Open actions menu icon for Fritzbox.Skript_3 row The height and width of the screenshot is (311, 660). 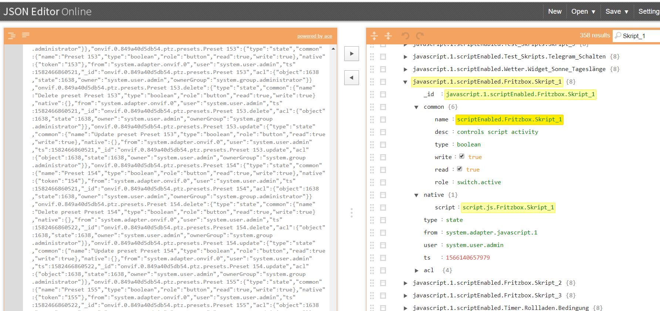[383, 295]
